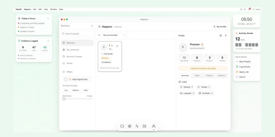Open the settings gear in the dock
The width and height of the screenshot is (275, 137).
(x=129, y=126)
